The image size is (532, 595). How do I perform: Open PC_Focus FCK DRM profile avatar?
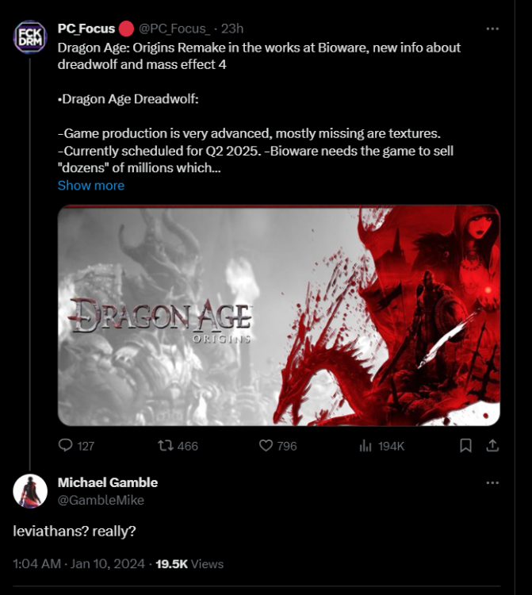point(30,37)
